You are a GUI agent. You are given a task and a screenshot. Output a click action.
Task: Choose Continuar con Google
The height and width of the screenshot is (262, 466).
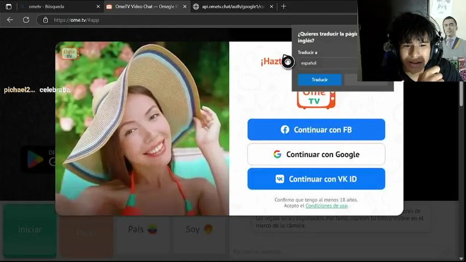(316, 154)
